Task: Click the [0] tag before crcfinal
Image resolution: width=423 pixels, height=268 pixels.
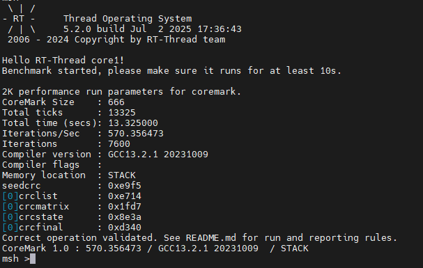Action: [10, 228]
